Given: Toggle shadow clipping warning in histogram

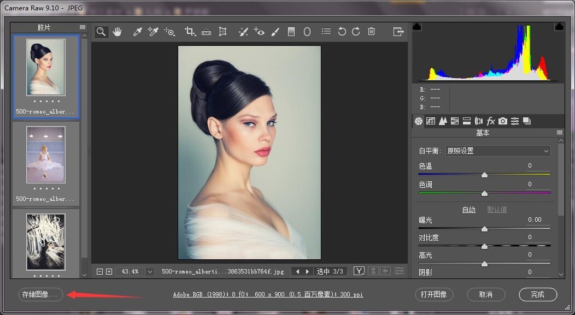Looking at the screenshot, I should coord(416,27).
